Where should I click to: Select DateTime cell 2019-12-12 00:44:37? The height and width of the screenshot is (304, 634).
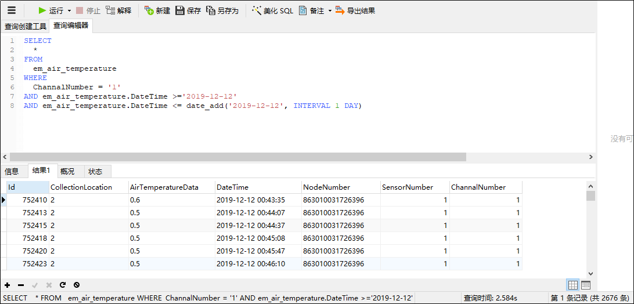coord(258,225)
